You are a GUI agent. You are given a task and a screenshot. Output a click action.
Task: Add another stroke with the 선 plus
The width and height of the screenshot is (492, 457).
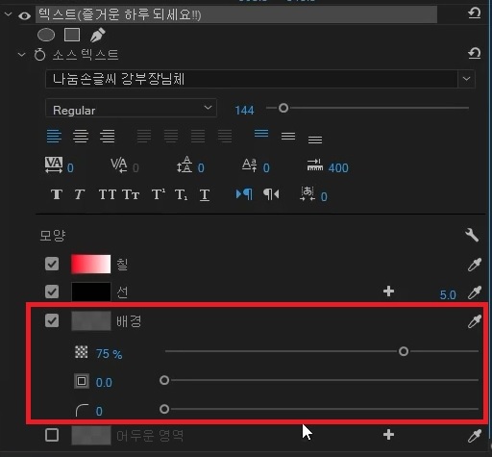(388, 292)
